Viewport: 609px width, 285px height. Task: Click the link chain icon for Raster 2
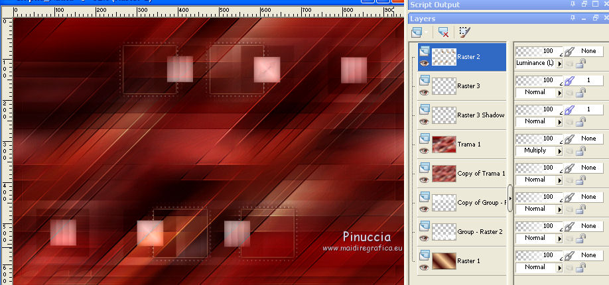[x=569, y=51]
